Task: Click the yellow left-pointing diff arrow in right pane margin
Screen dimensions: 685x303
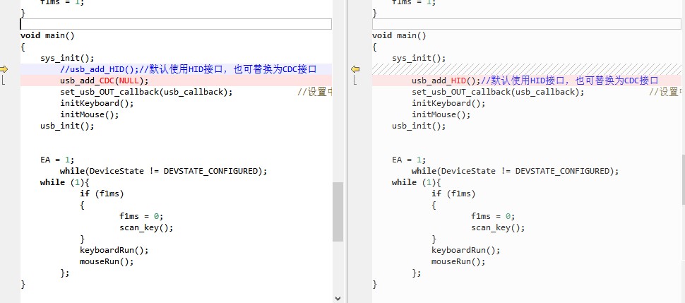Action: coord(355,69)
